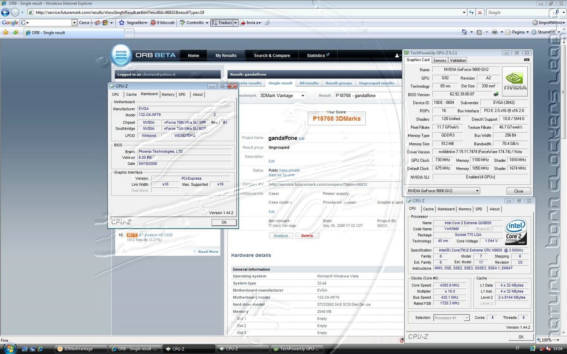Image resolution: width=567 pixels, height=354 pixels.
Task: Click the Intel Core 2 Extreme logo
Action: coord(516,232)
